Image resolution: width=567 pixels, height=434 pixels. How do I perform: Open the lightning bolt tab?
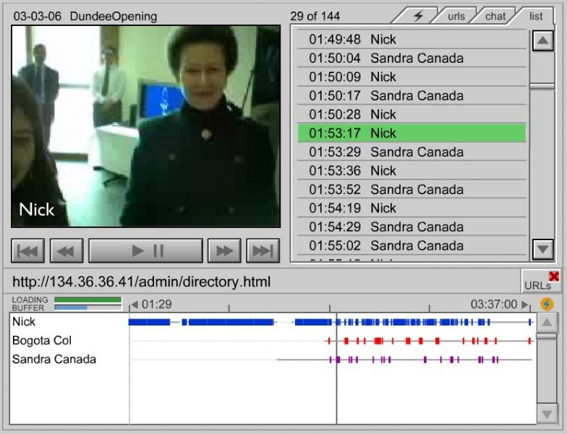(417, 15)
